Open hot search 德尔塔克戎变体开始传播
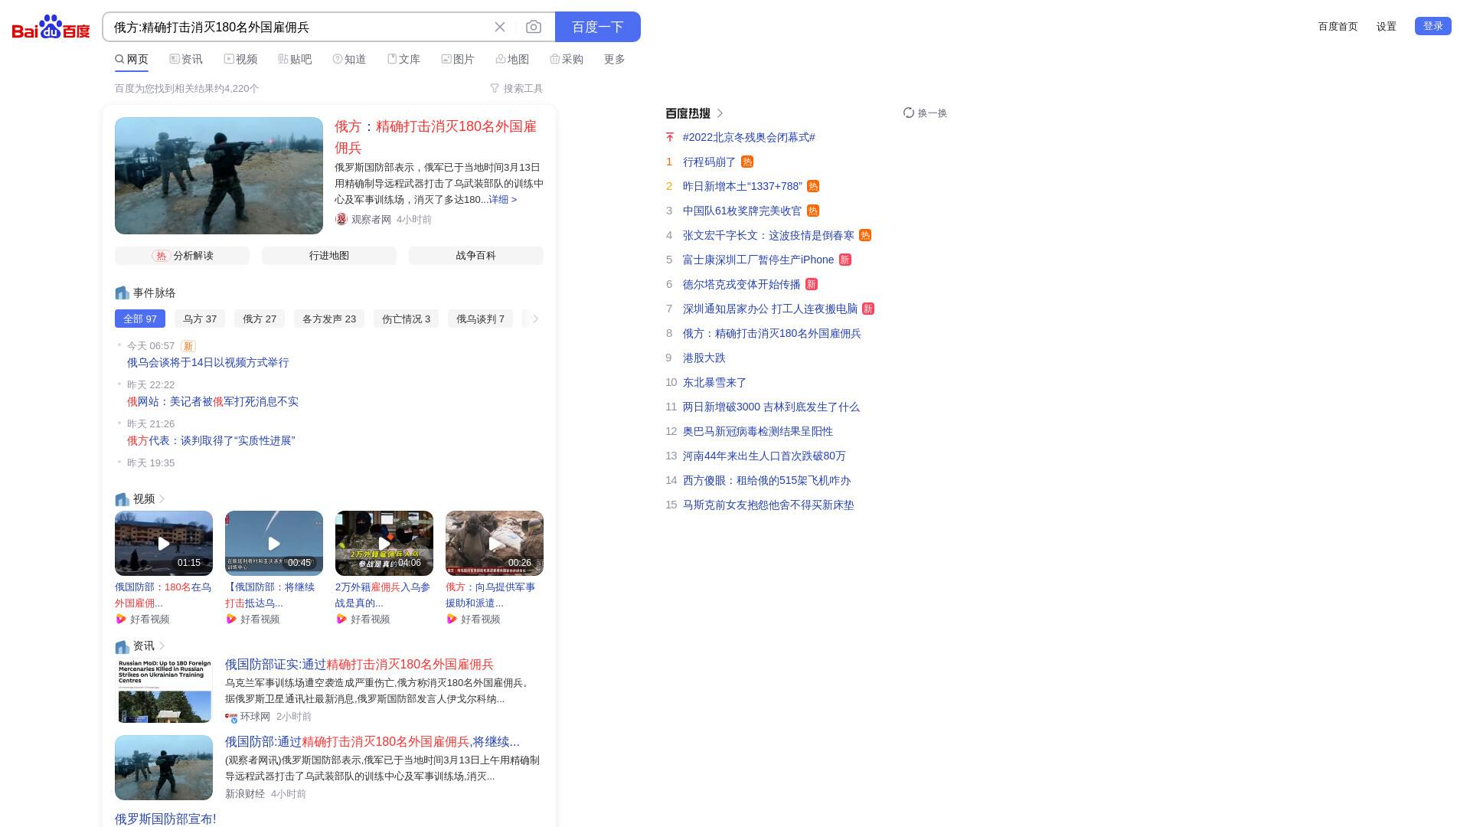The height and width of the screenshot is (827, 1470). tap(741, 284)
